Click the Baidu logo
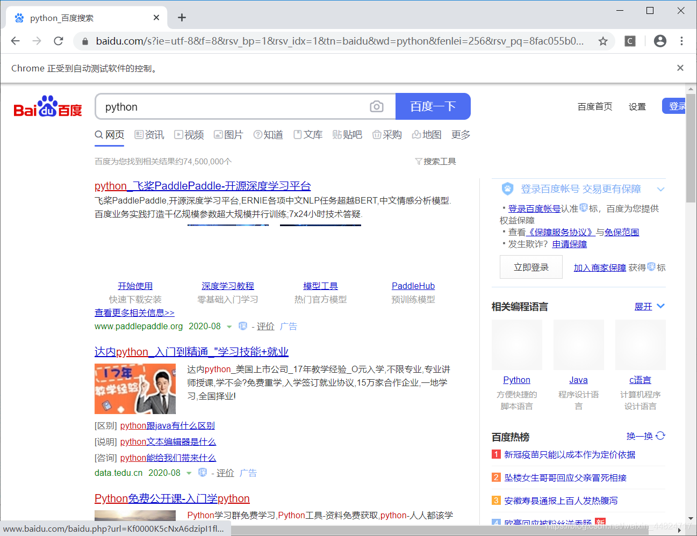 pos(48,106)
